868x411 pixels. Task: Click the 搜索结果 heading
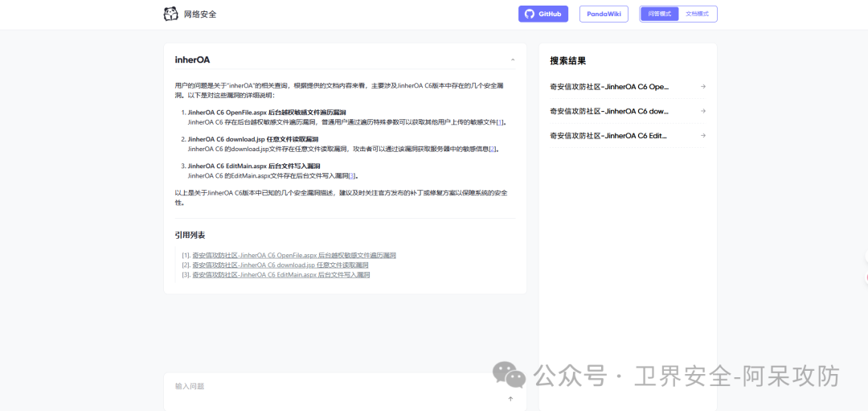pyautogui.click(x=568, y=61)
